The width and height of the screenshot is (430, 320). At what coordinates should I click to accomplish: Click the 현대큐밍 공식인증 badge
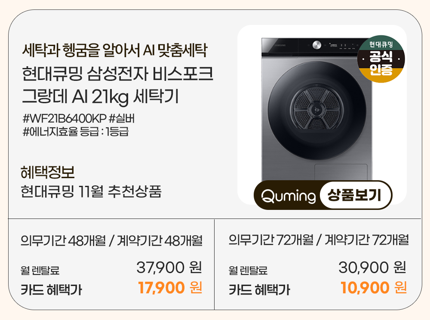(x=381, y=59)
